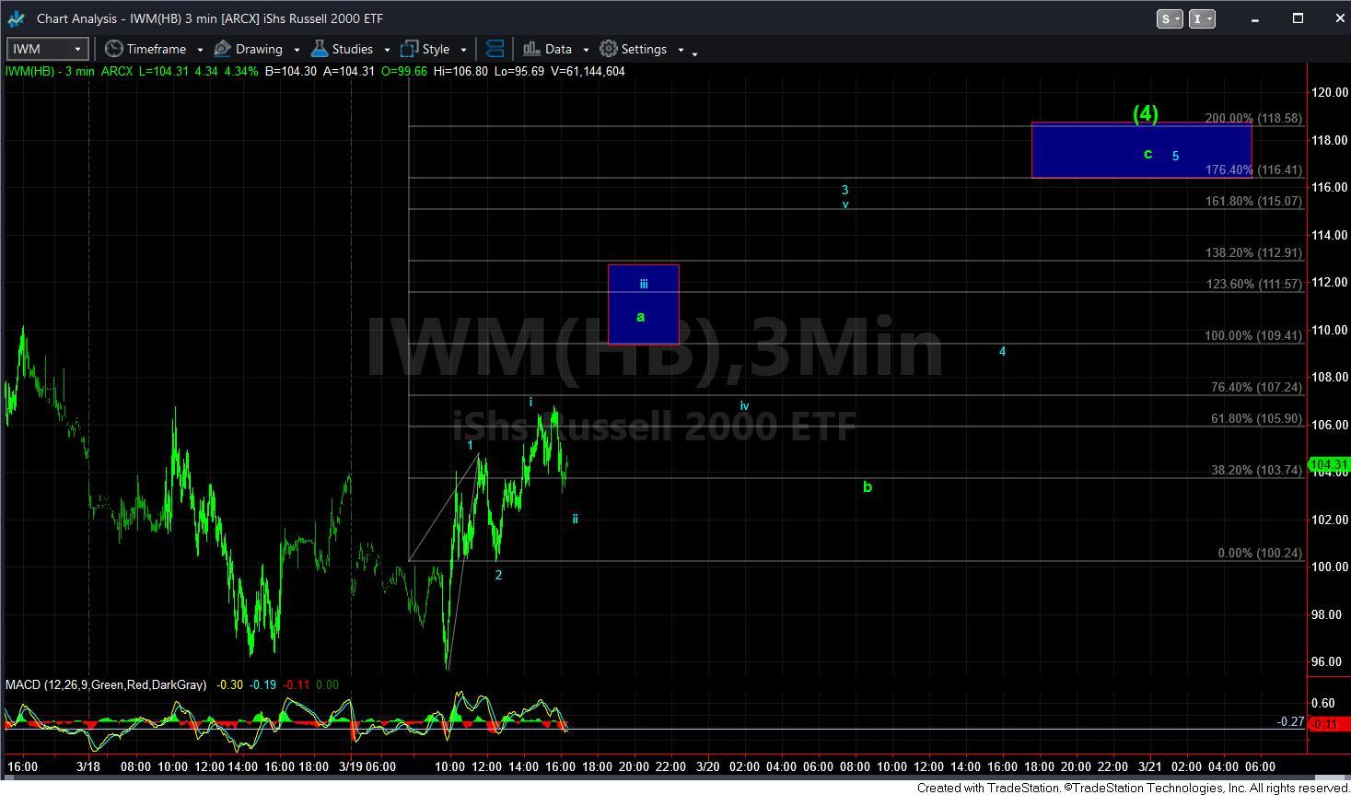Expand the Data dropdown arrow

(586, 50)
